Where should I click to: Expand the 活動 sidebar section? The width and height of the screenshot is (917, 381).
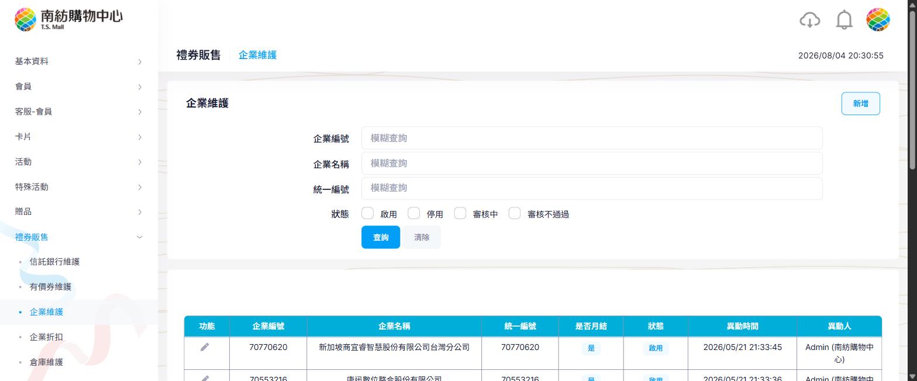79,162
